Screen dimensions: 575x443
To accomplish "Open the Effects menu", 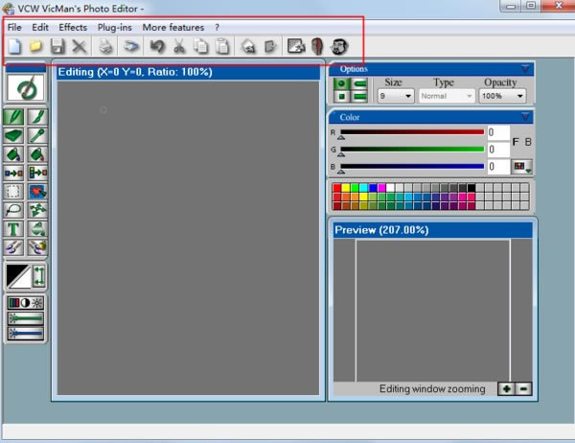I will click(x=73, y=28).
